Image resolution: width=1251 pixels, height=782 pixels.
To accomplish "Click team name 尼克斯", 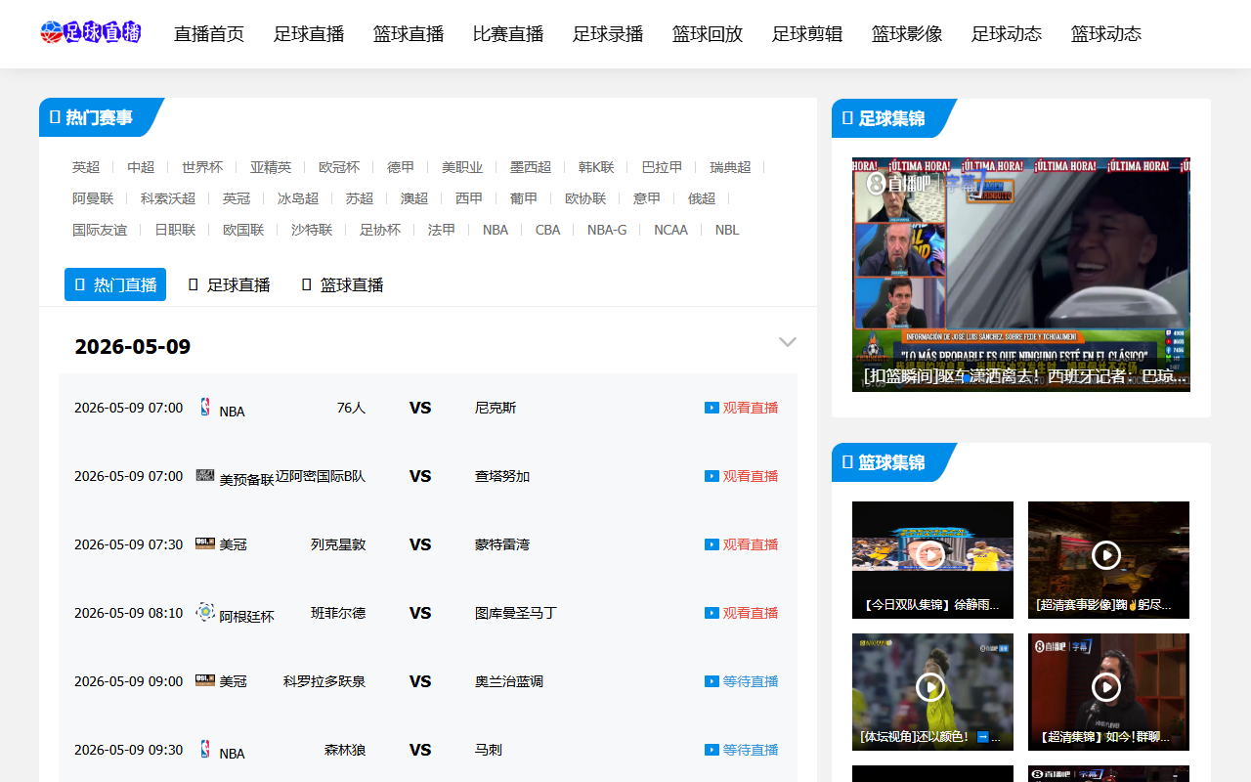I will [496, 408].
